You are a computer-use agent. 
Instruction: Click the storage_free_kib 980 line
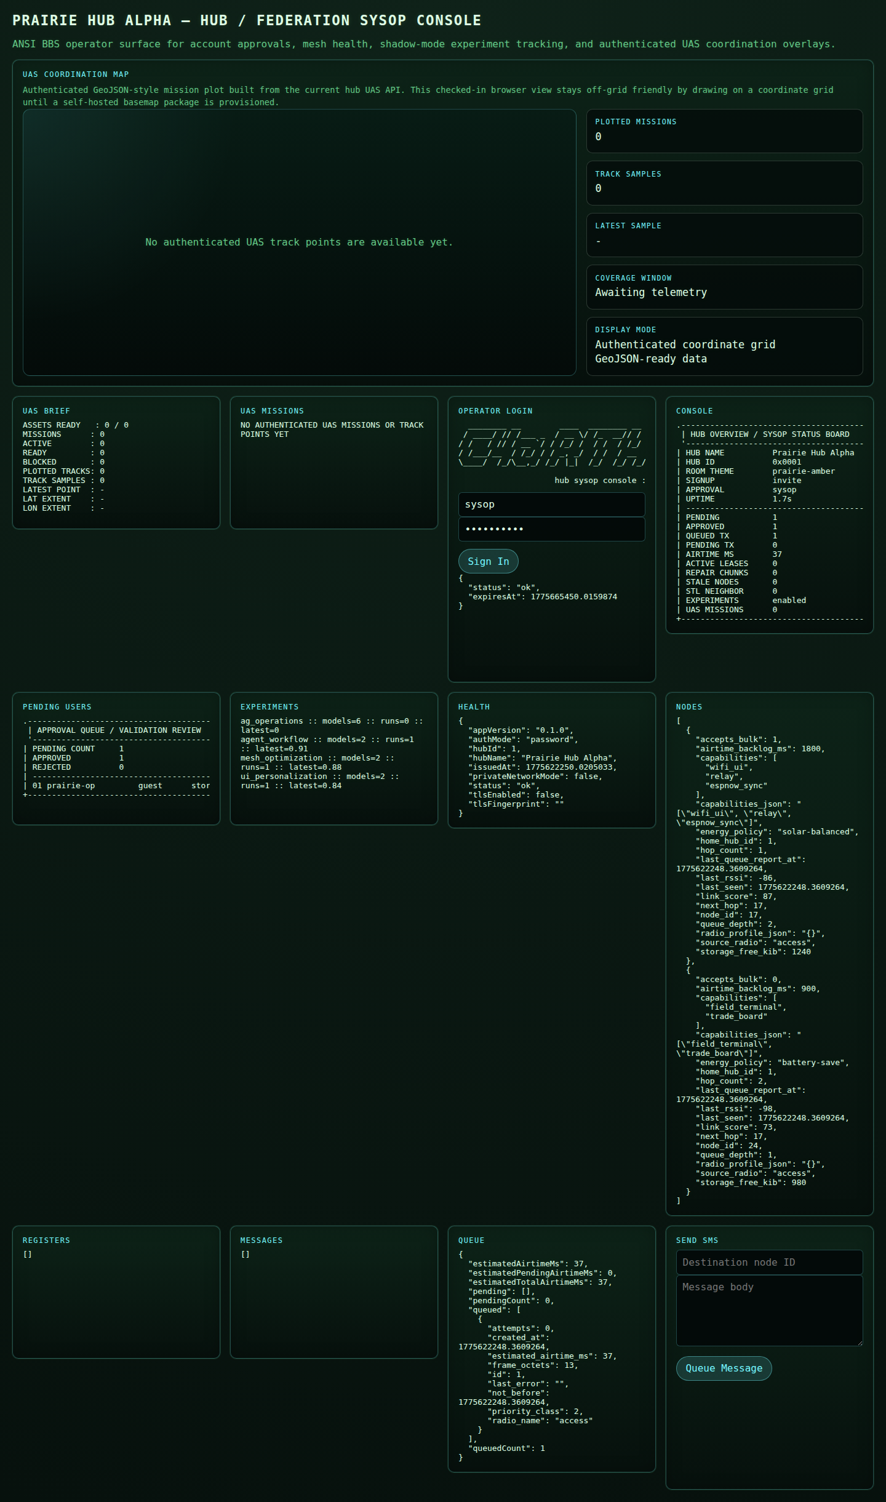coord(751,1183)
